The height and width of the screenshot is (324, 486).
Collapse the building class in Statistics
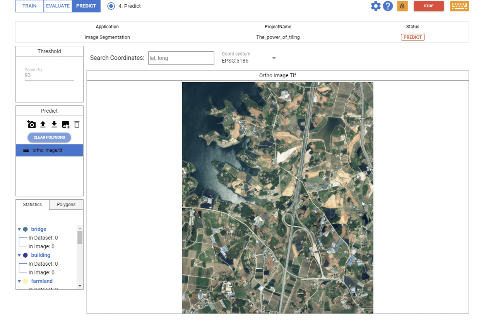(19, 255)
